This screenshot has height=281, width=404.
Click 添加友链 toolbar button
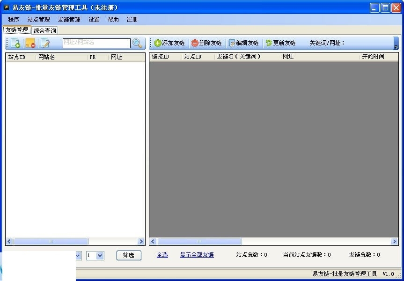pos(169,43)
